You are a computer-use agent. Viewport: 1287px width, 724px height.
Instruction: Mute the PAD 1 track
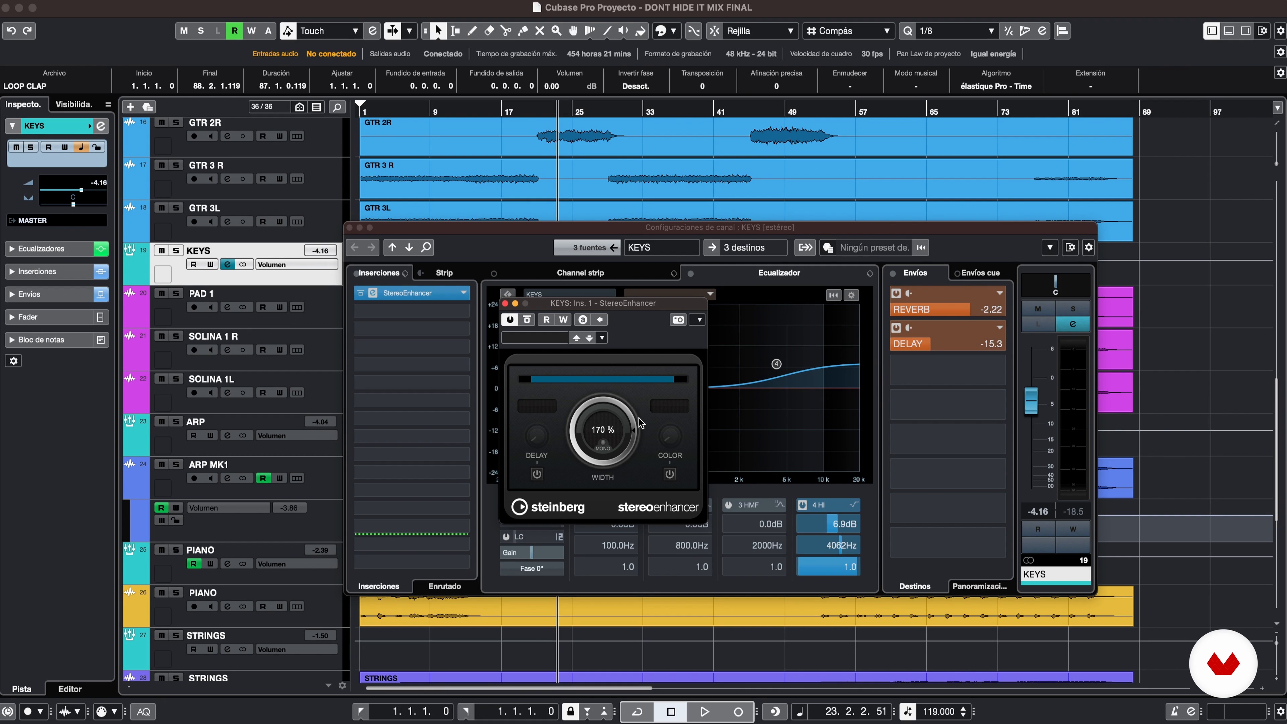coord(162,293)
